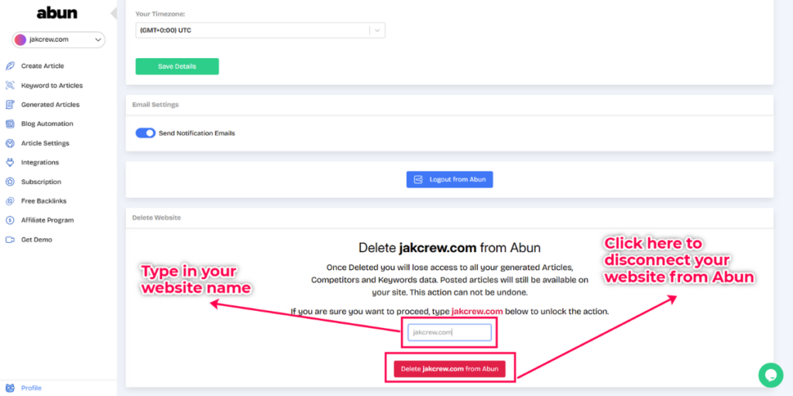This screenshot has height=396, width=793.
Task: Click the red jakcrew.com text in instructions
Action: click(477, 312)
